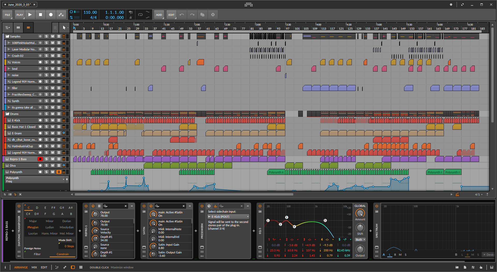Click the duplicate icon in the top toolbar
497x272 pixels.
pos(202,15)
